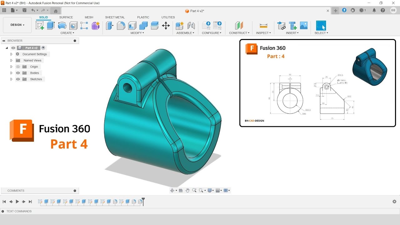Select the Revolve tool icon
This screenshot has width=400, height=225.
62,26
